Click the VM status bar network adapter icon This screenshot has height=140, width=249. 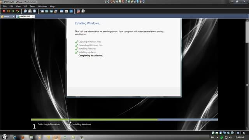(224, 133)
